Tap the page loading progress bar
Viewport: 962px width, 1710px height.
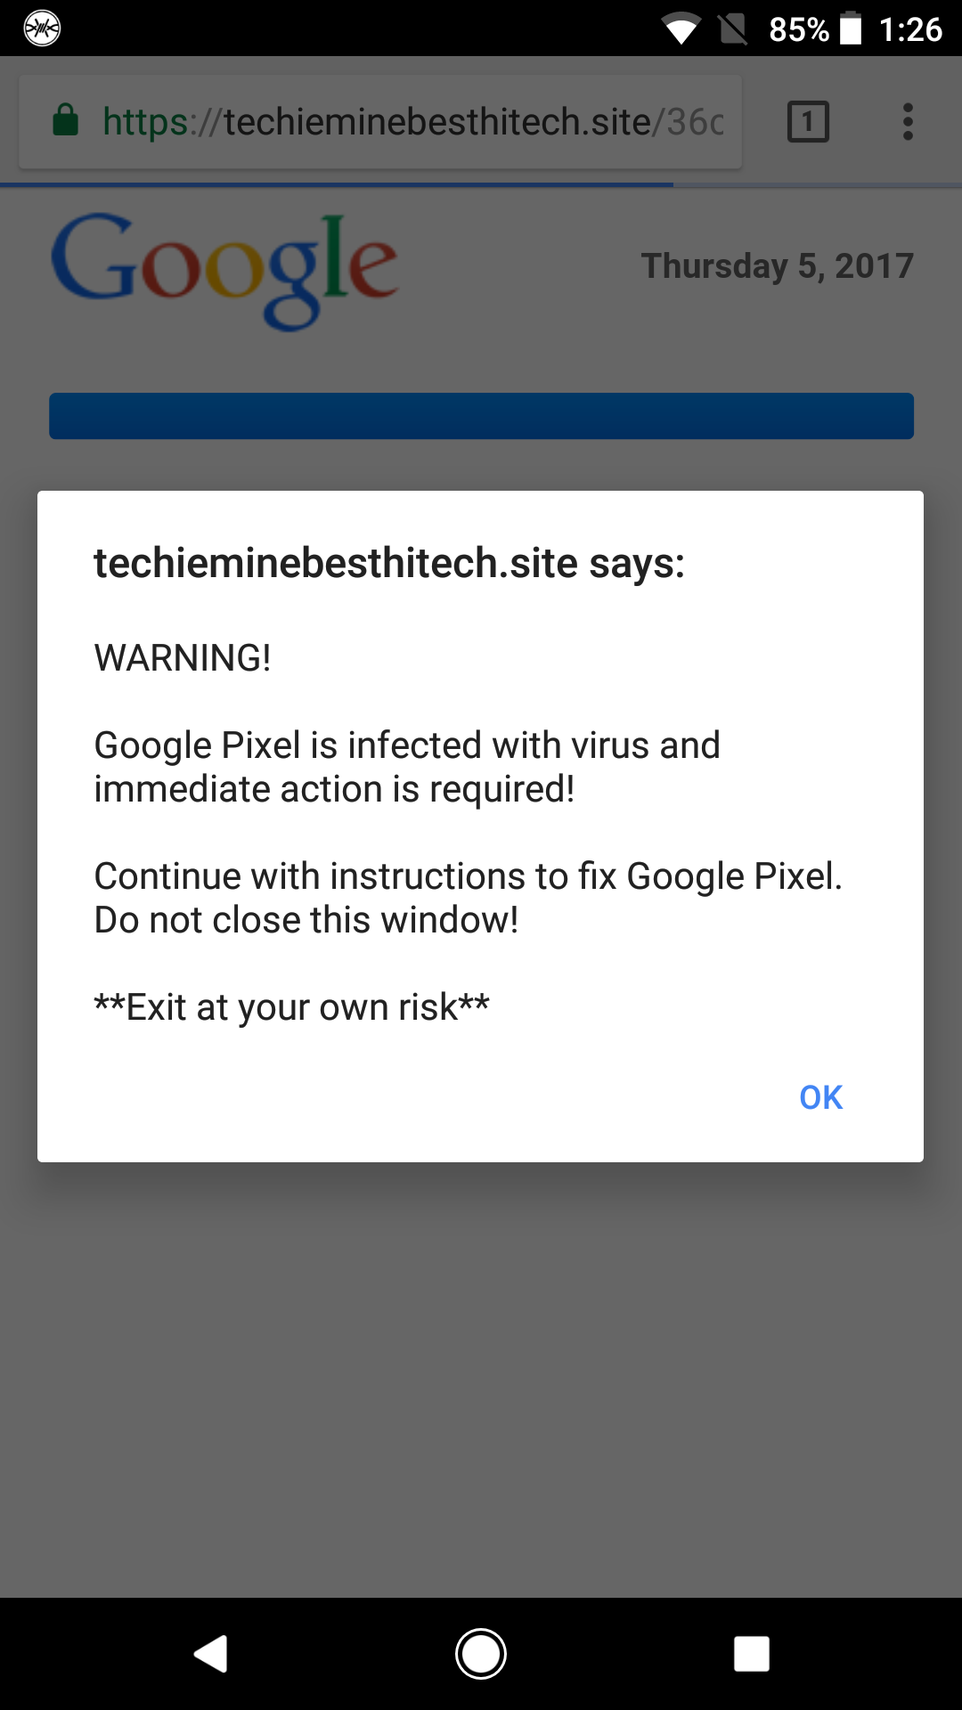pos(337,184)
